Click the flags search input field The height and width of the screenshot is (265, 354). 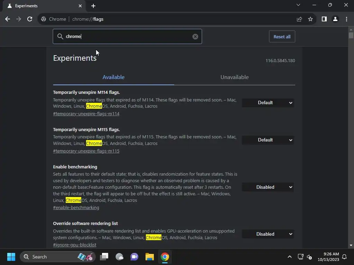point(127,37)
